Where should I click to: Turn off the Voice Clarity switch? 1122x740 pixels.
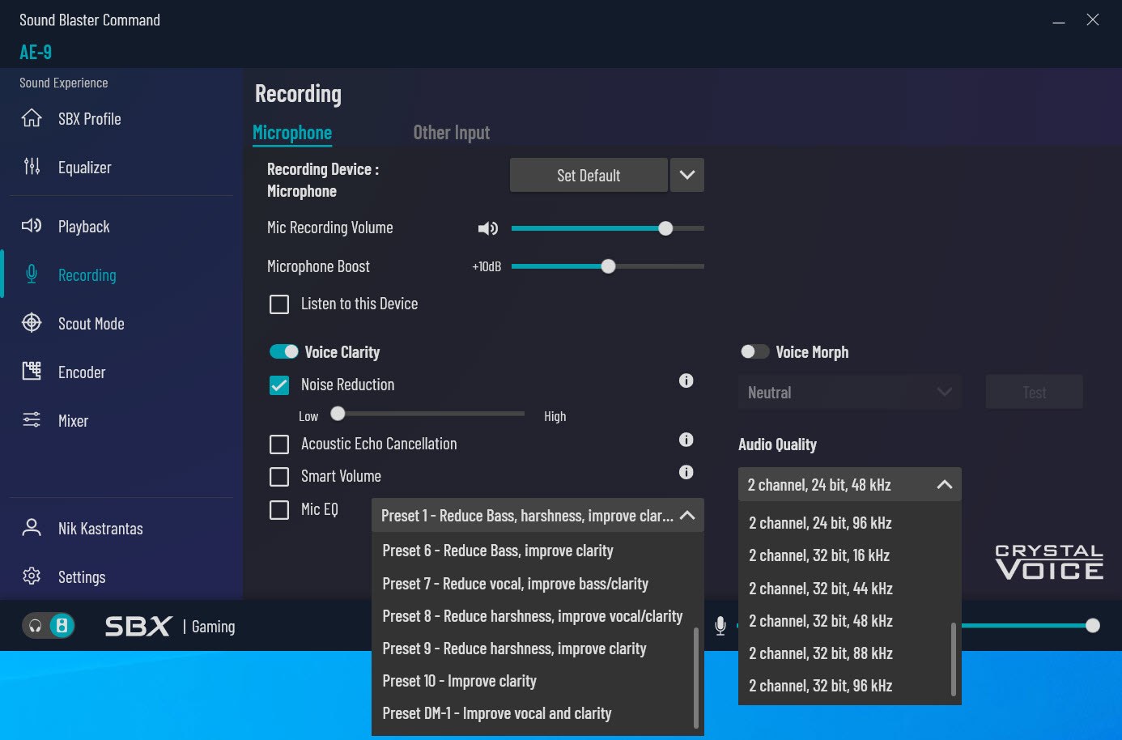(x=284, y=351)
